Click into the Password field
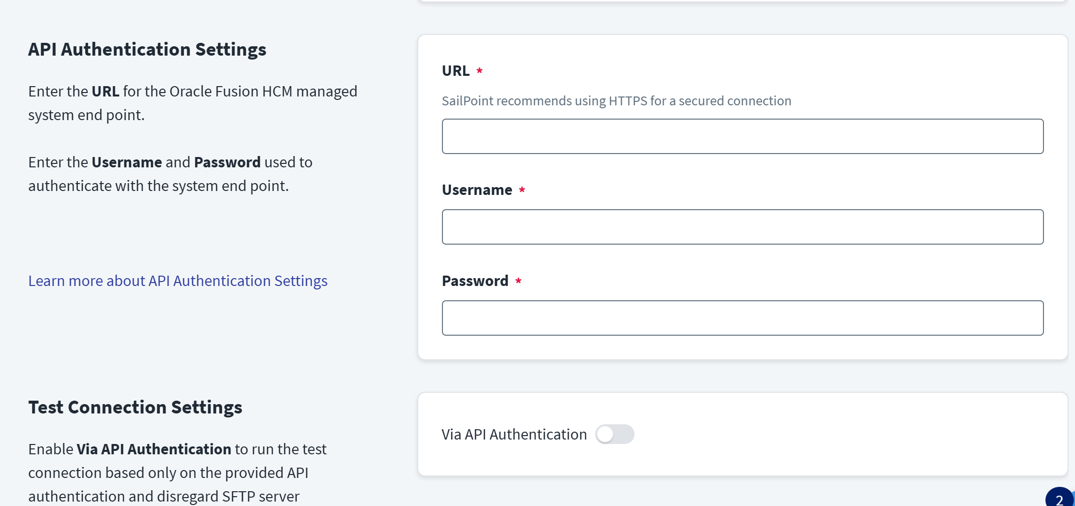 coord(742,318)
